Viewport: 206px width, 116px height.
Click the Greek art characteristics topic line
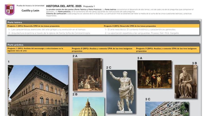(47, 29)
